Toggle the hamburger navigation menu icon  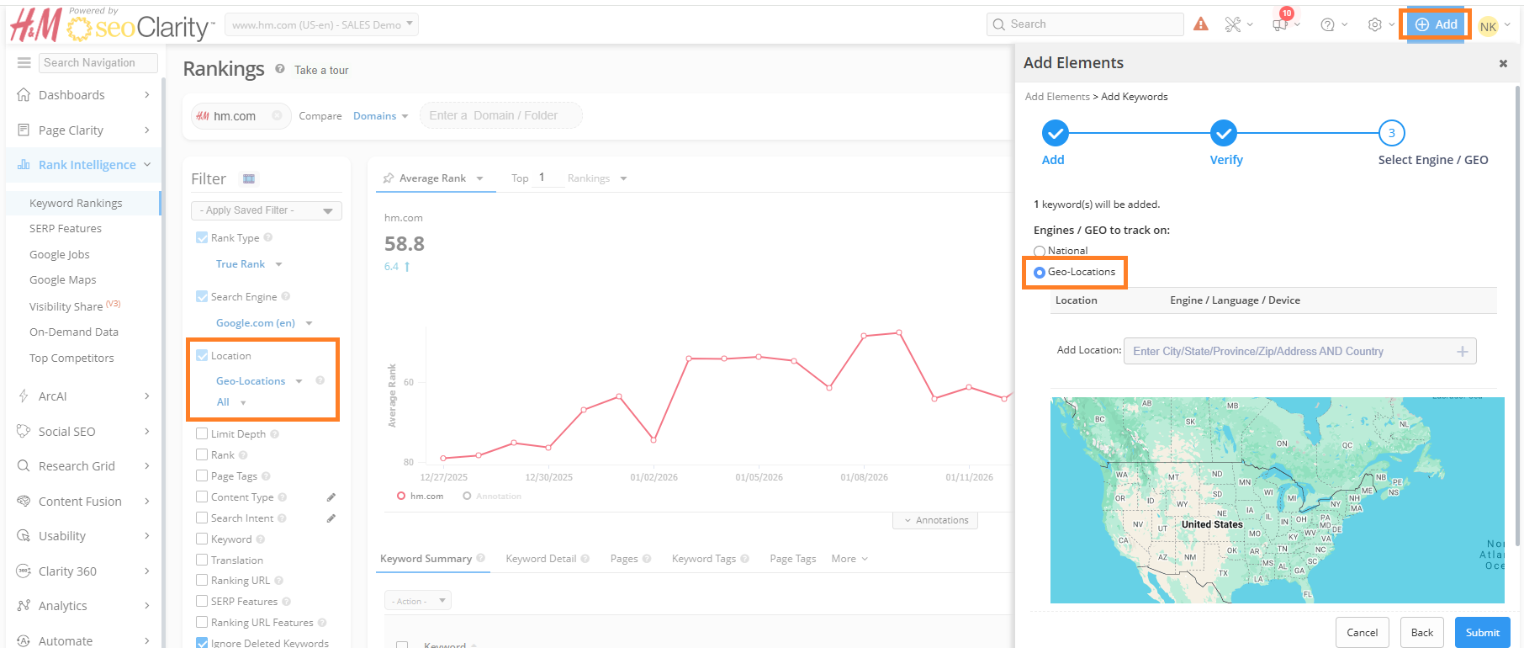[x=24, y=63]
